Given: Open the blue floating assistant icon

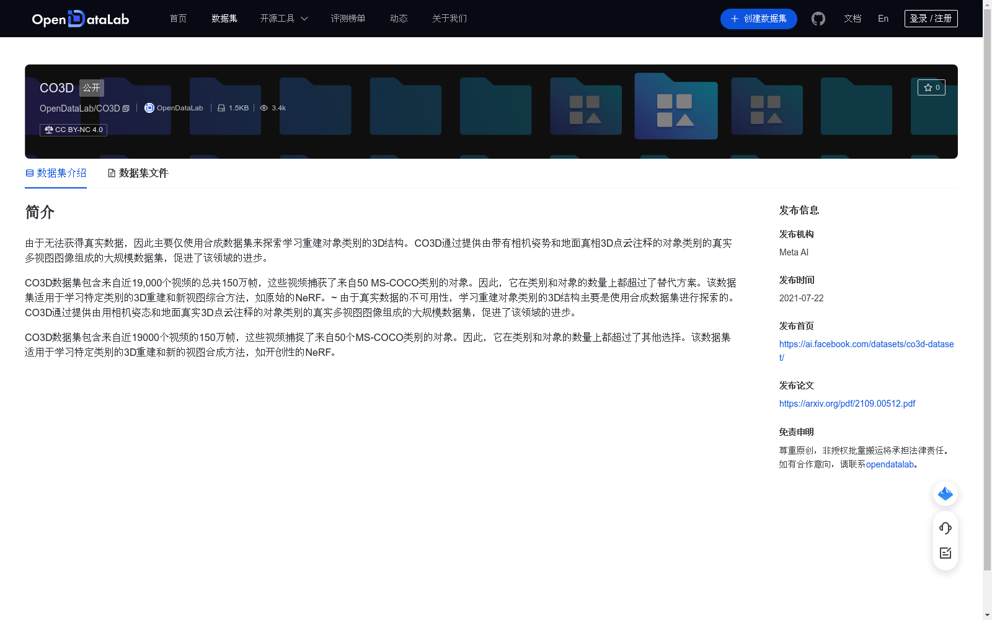Looking at the screenshot, I should tap(945, 494).
